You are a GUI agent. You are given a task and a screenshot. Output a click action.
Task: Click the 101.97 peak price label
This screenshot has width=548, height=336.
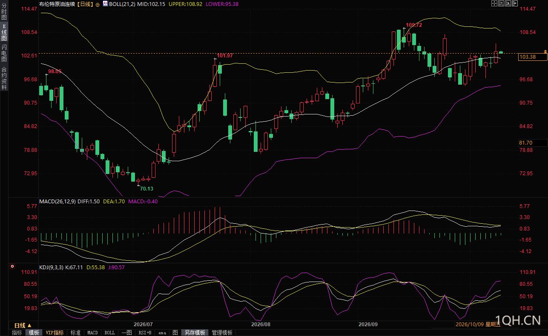(225, 56)
